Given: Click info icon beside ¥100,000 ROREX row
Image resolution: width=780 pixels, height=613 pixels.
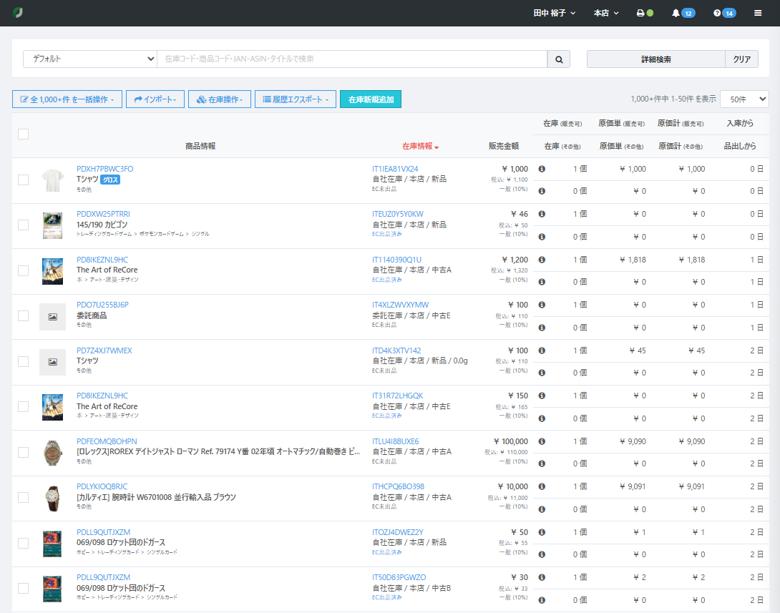Looking at the screenshot, I should 542,441.
